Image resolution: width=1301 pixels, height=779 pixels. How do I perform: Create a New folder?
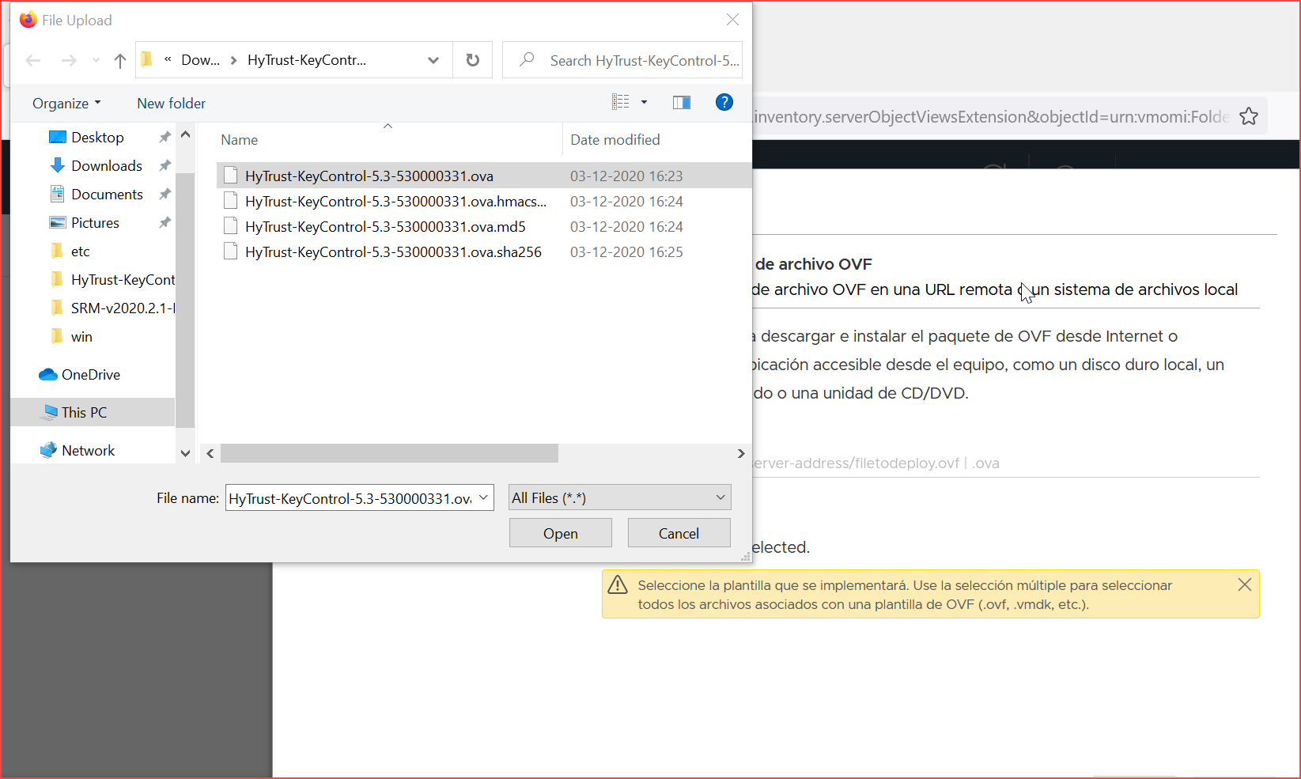coord(171,104)
